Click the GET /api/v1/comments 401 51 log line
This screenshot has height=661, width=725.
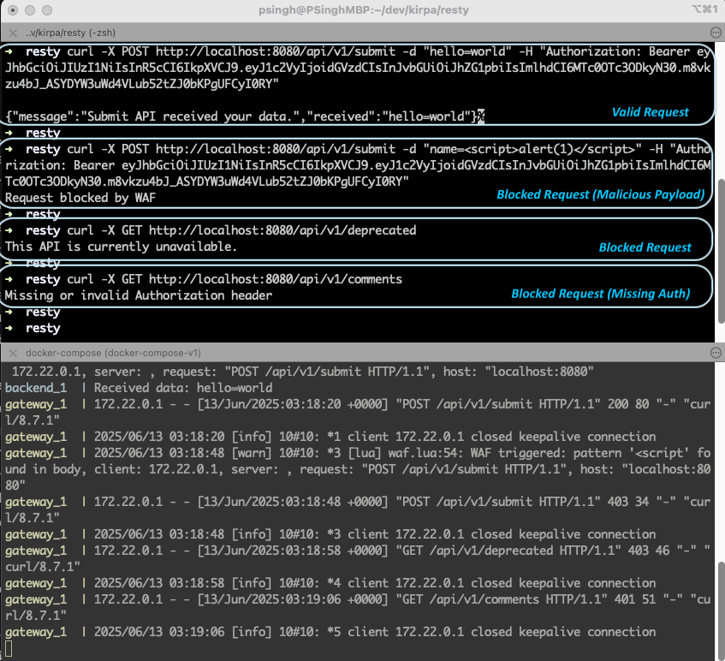[x=358, y=607]
